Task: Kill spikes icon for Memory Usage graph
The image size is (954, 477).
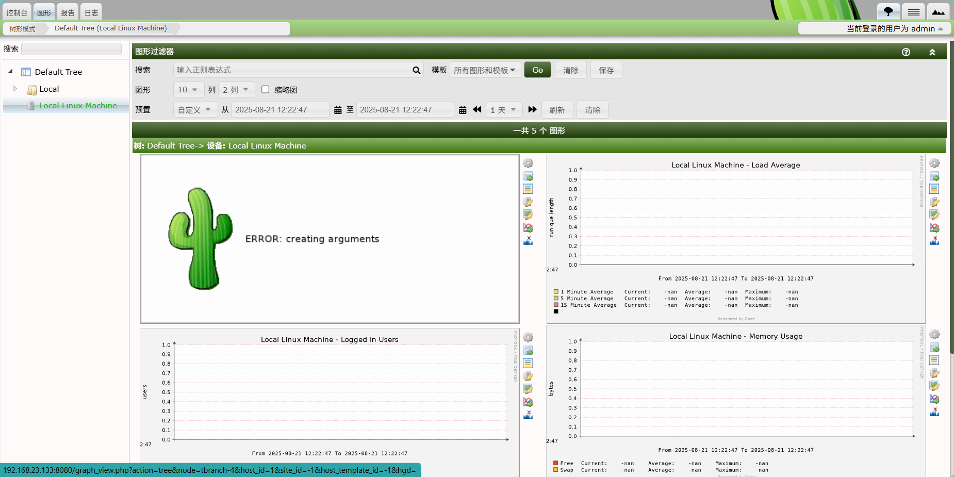Action: click(x=934, y=412)
